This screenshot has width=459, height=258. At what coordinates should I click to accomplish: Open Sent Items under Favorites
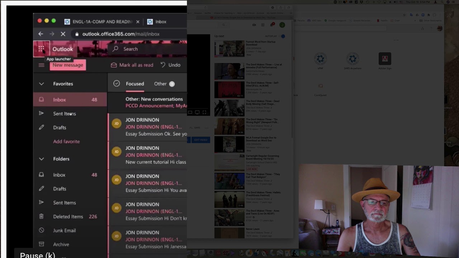click(x=70, y=114)
